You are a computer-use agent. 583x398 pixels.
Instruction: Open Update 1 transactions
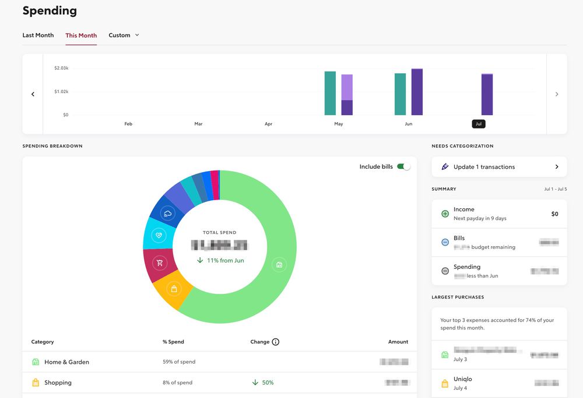[500, 167]
